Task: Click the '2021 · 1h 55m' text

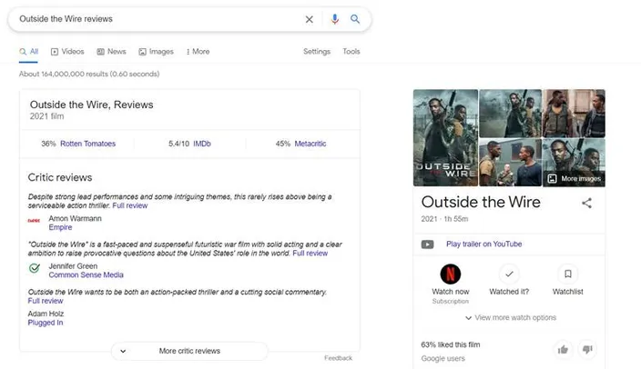Action: [x=444, y=219]
